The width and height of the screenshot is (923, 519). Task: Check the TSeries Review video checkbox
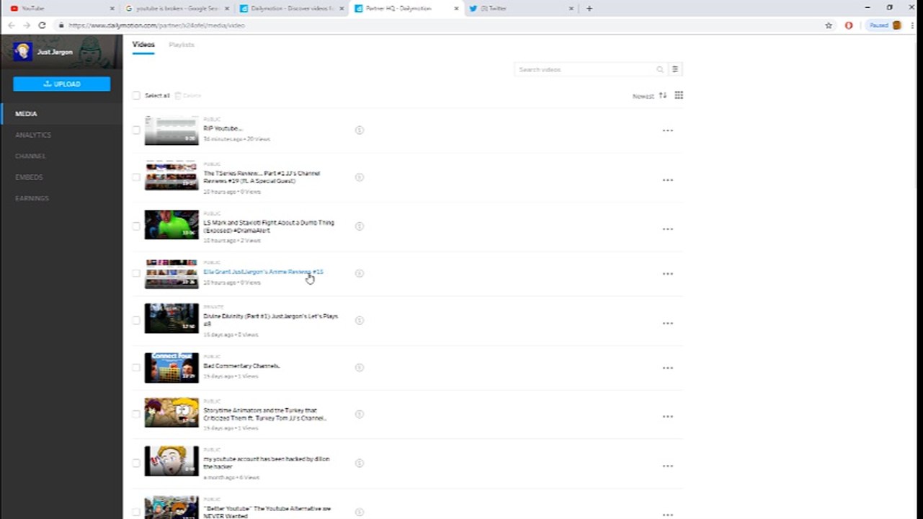pyautogui.click(x=136, y=177)
